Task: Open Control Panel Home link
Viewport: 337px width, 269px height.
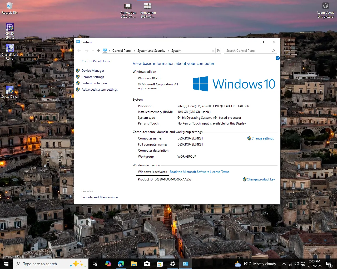Action: pos(96,61)
